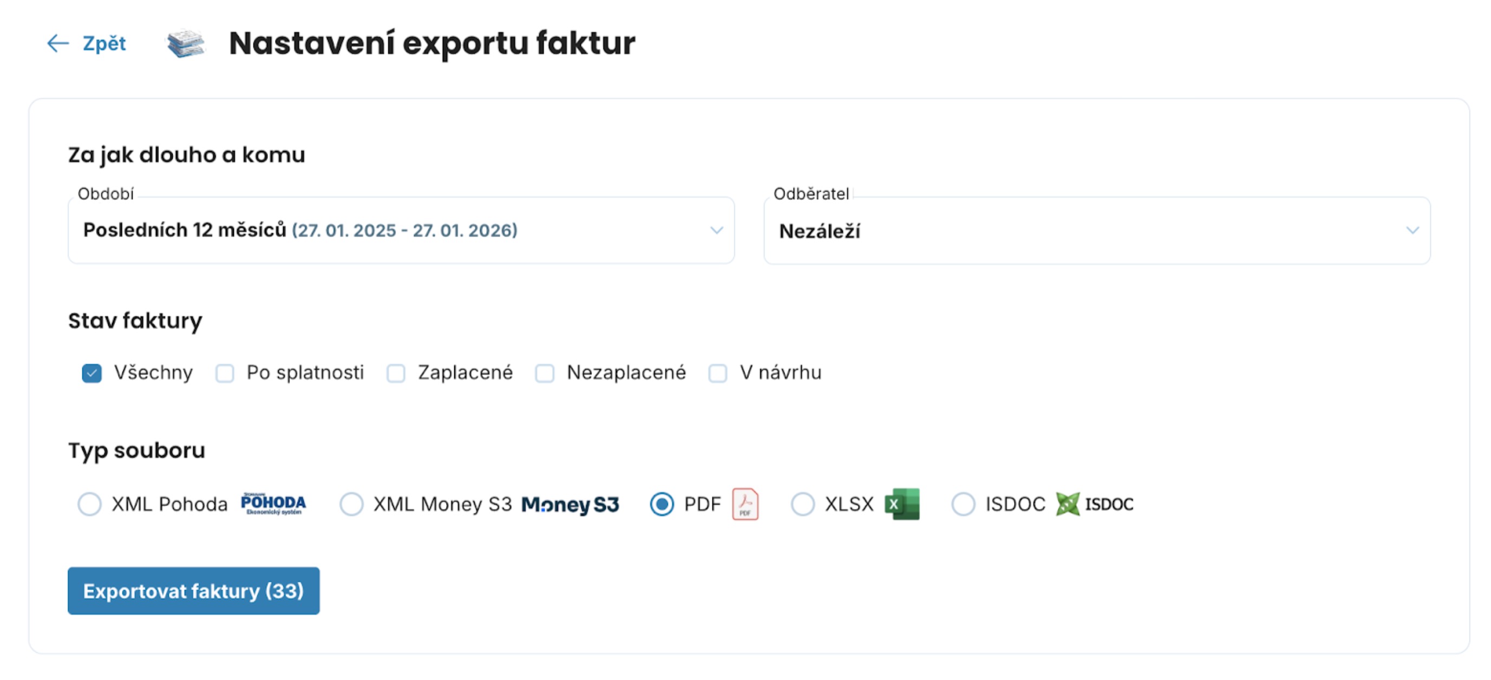Click the POHODA logo icon

pyautogui.click(x=273, y=504)
